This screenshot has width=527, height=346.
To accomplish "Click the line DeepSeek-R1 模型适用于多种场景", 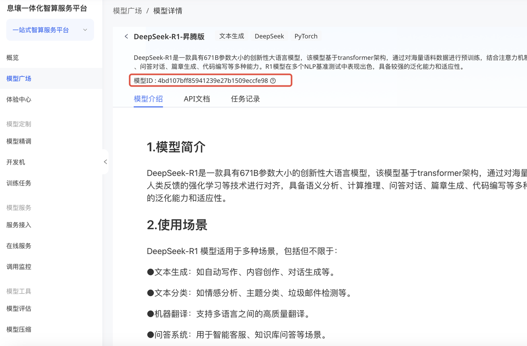I will 242,251.
